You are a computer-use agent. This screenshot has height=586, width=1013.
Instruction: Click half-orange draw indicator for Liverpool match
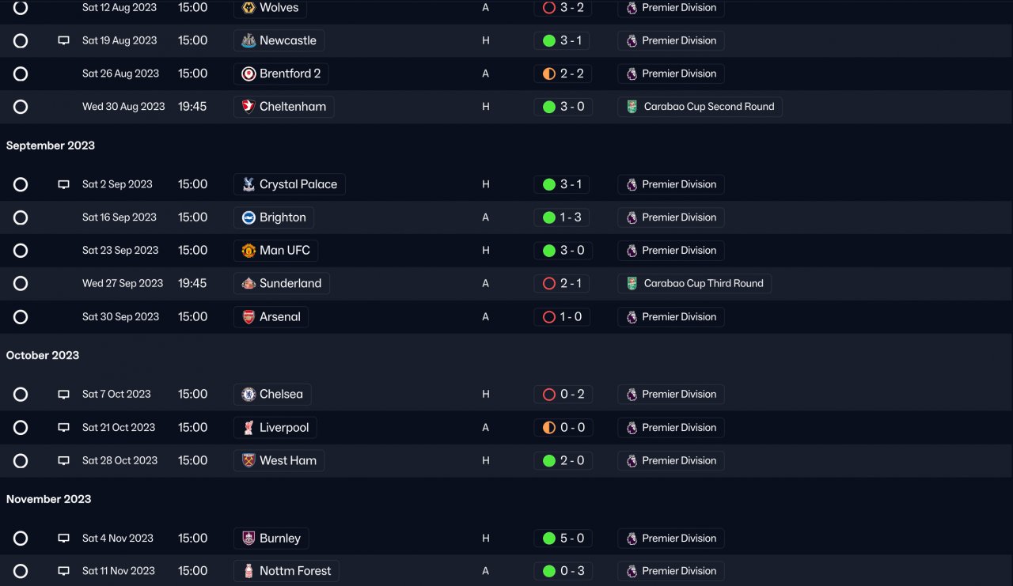click(x=549, y=428)
